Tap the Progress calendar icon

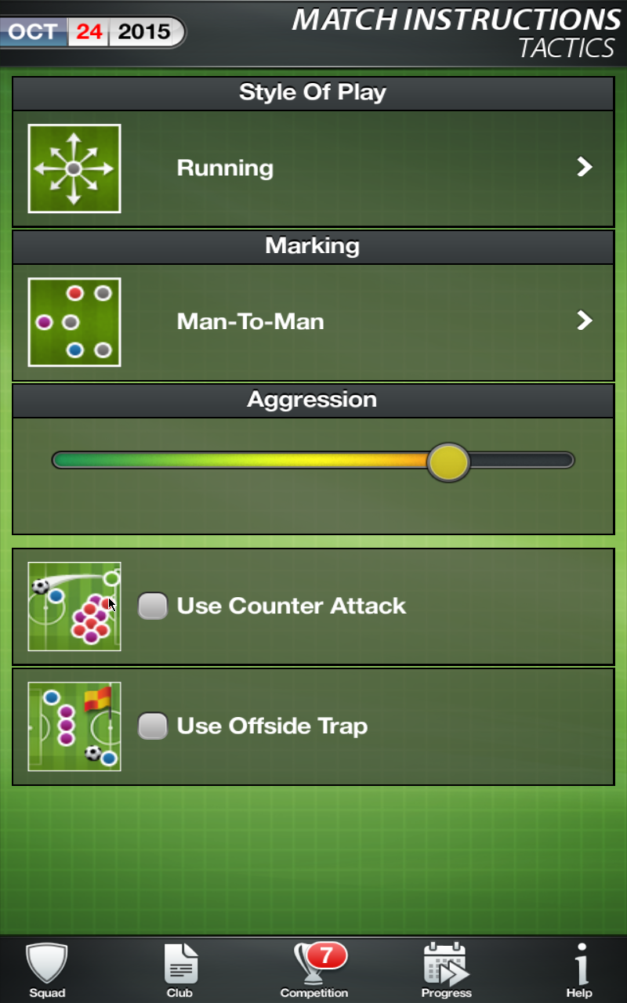tap(447, 964)
